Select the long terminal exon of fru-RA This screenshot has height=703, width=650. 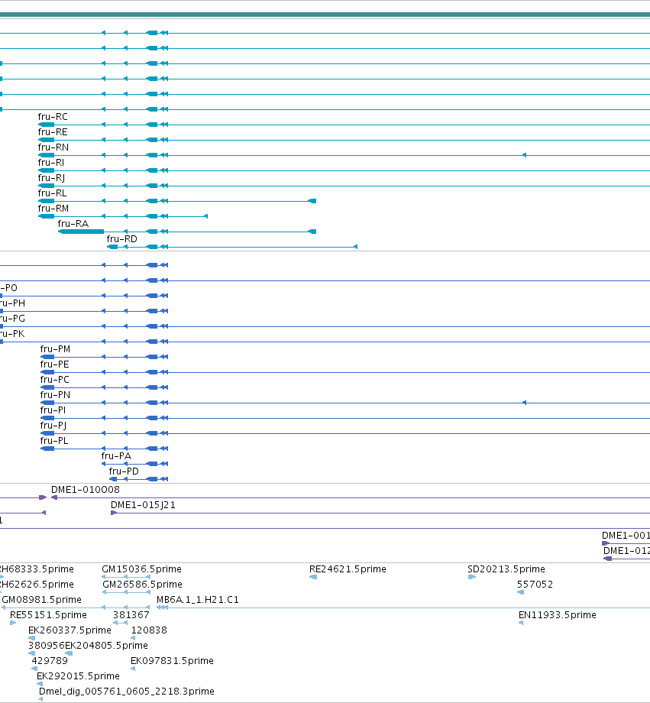pyautogui.click(x=81, y=232)
